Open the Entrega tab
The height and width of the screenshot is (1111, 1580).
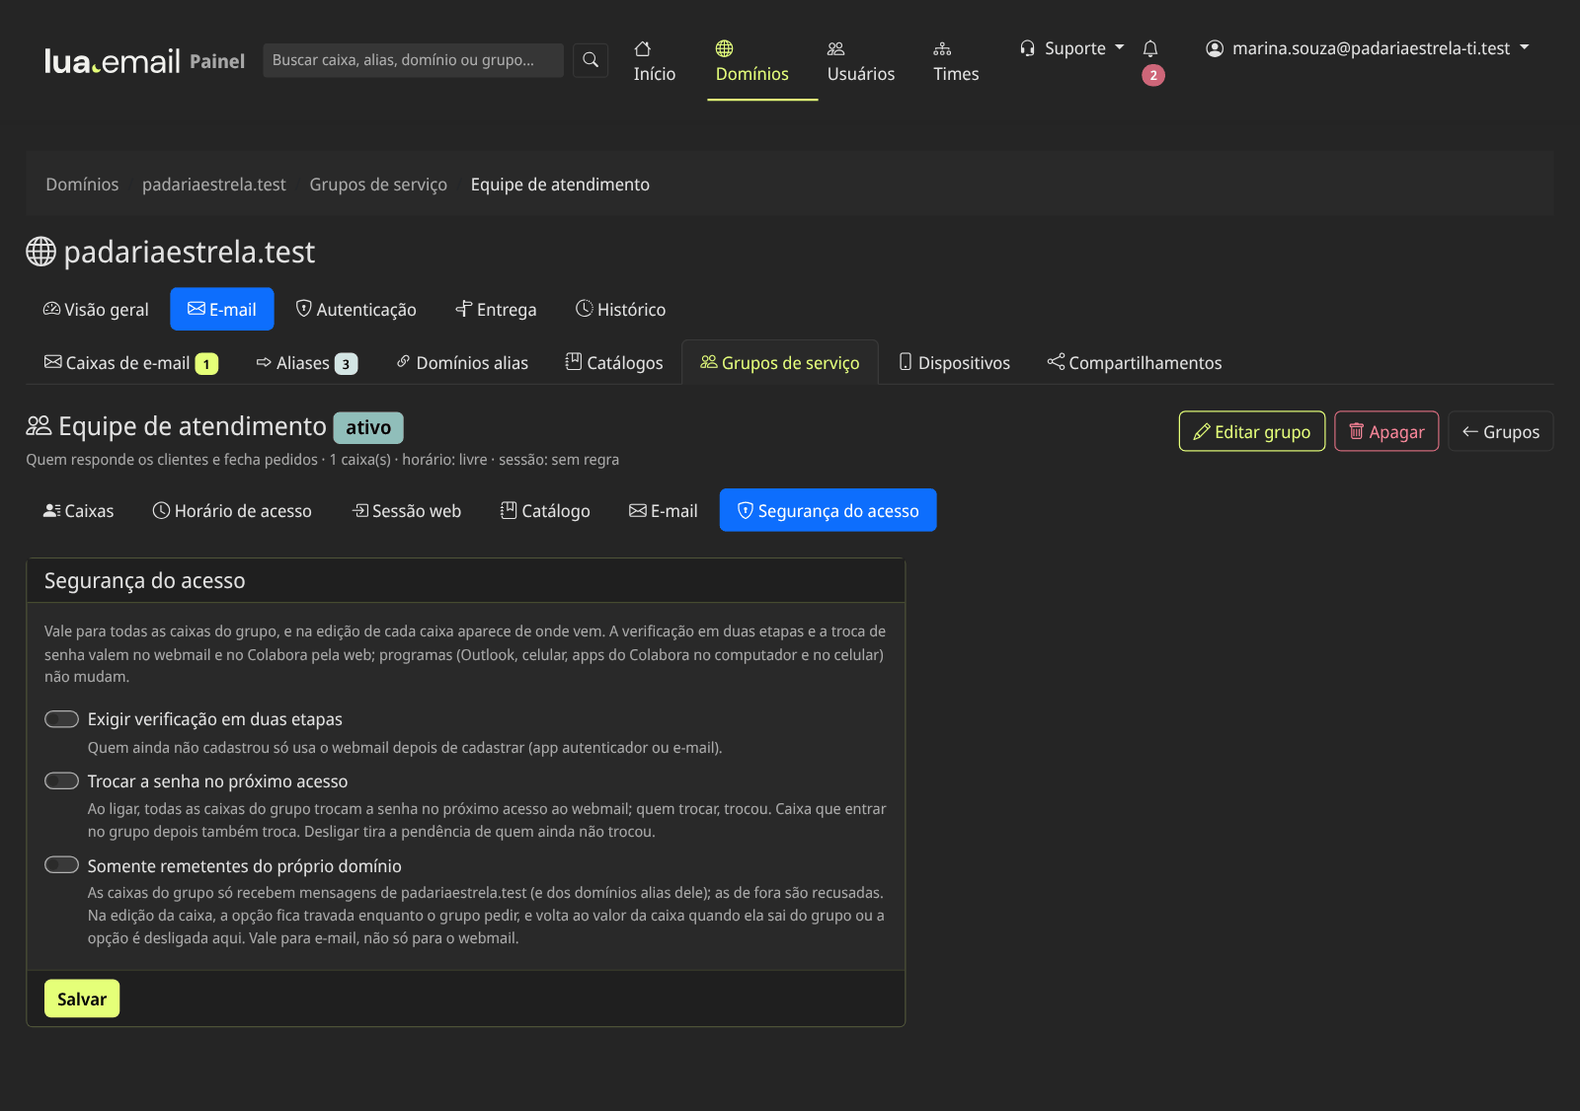[x=496, y=310]
